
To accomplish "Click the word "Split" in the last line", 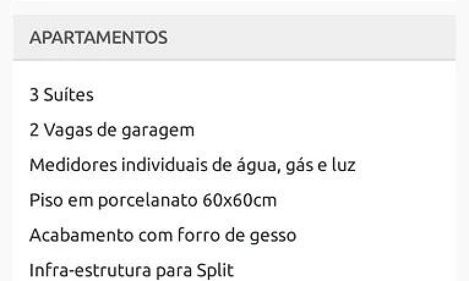I will tap(215, 270).
